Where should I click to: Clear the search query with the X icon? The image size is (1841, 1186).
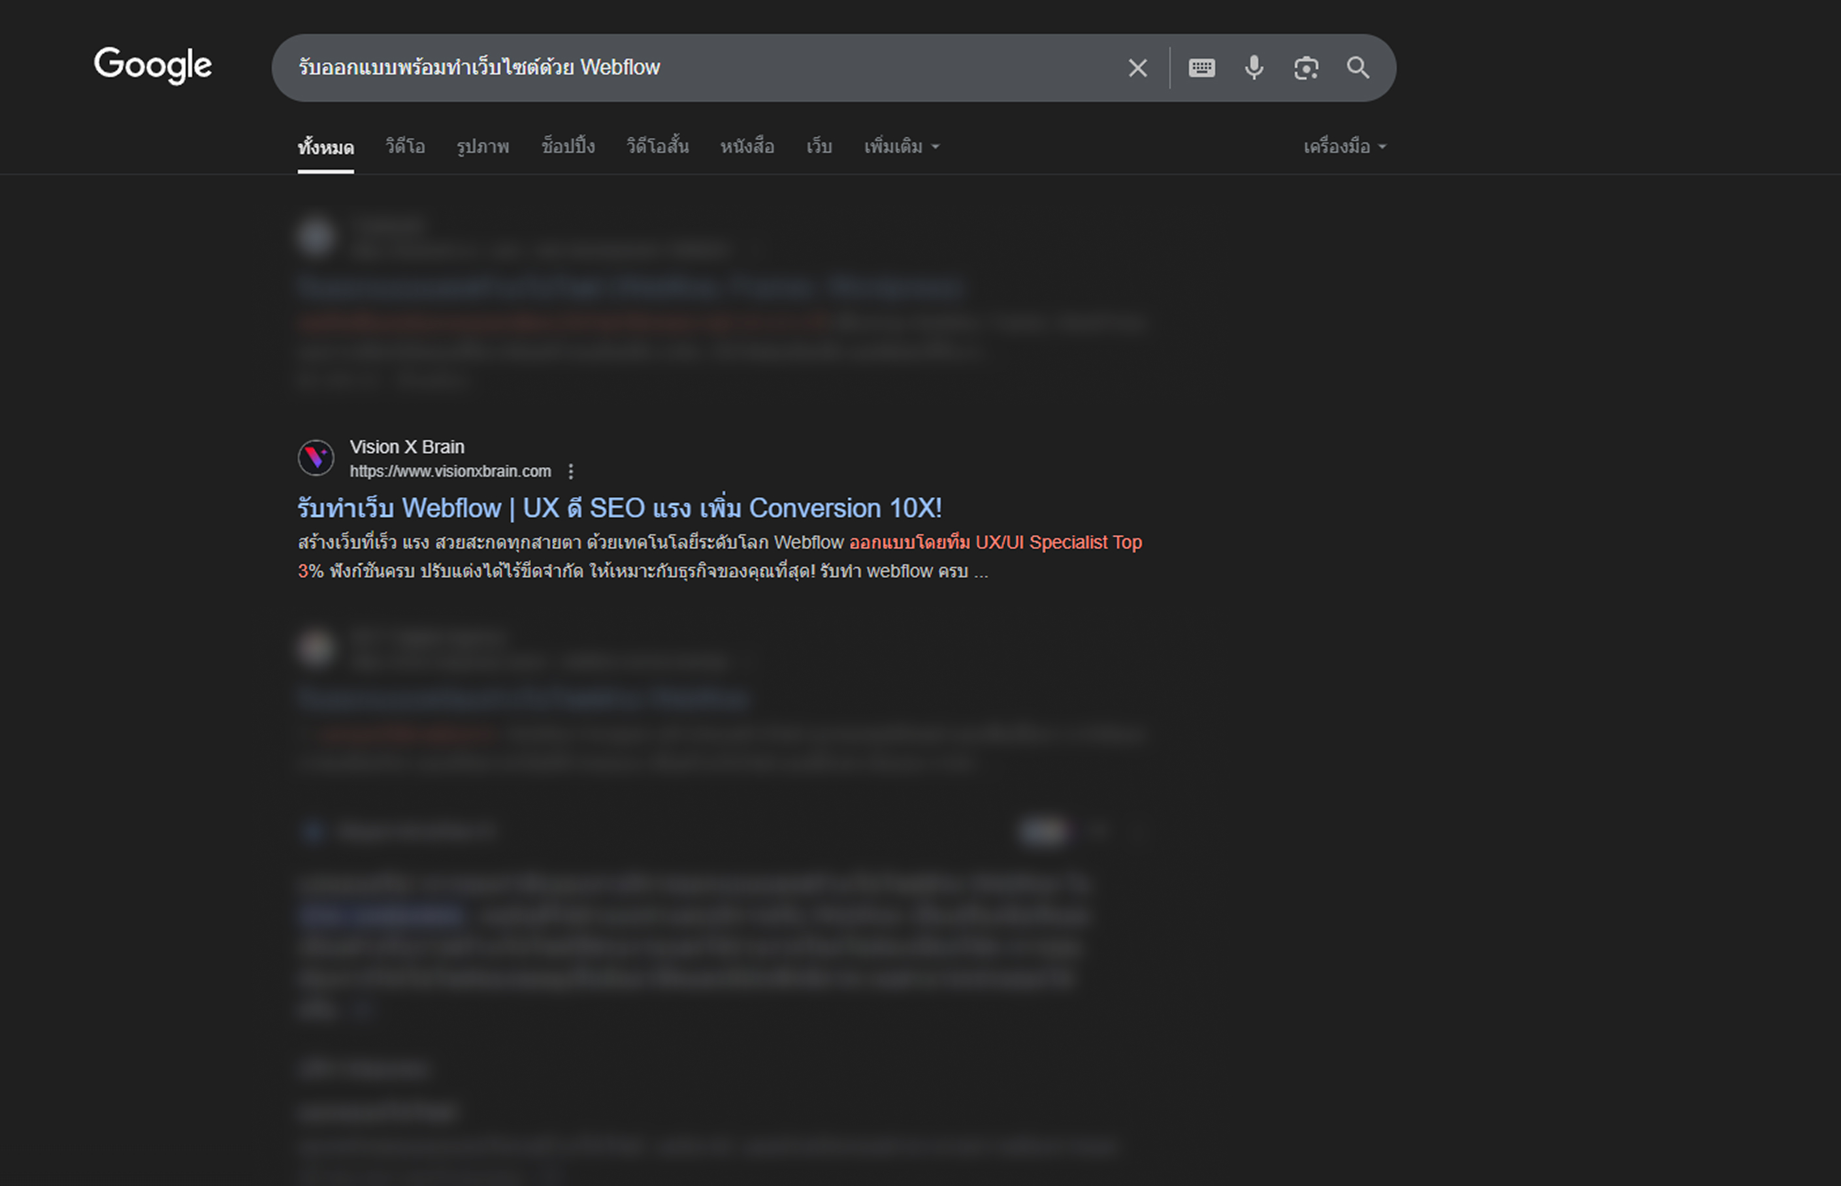point(1138,68)
